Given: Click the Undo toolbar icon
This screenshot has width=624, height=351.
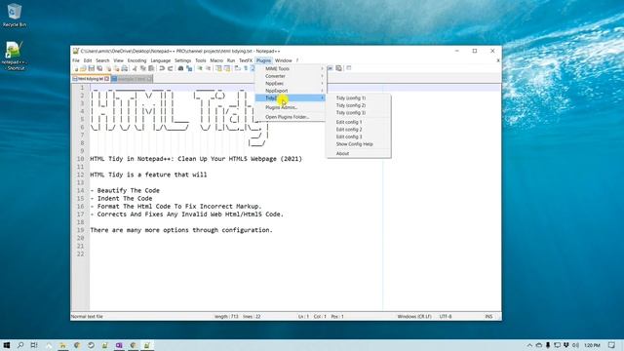Looking at the screenshot, I should (162, 68).
